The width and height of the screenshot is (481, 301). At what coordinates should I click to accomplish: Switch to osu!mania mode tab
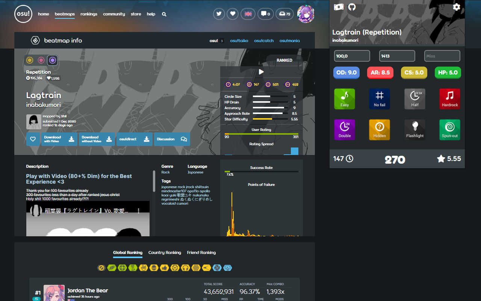click(290, 41)
